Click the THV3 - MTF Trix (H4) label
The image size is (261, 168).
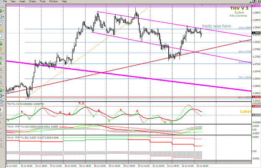33,127
